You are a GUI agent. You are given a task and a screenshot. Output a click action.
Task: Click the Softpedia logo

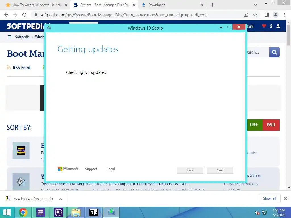pyautogui.click(x=25, y=26)
